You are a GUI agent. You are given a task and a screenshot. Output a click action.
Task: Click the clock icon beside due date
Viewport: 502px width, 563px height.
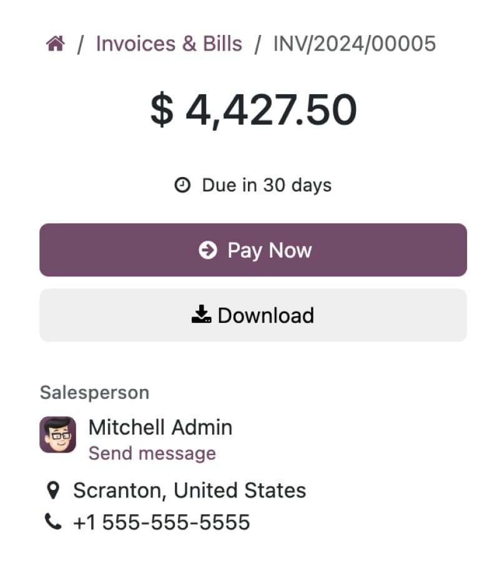[182, 185]
